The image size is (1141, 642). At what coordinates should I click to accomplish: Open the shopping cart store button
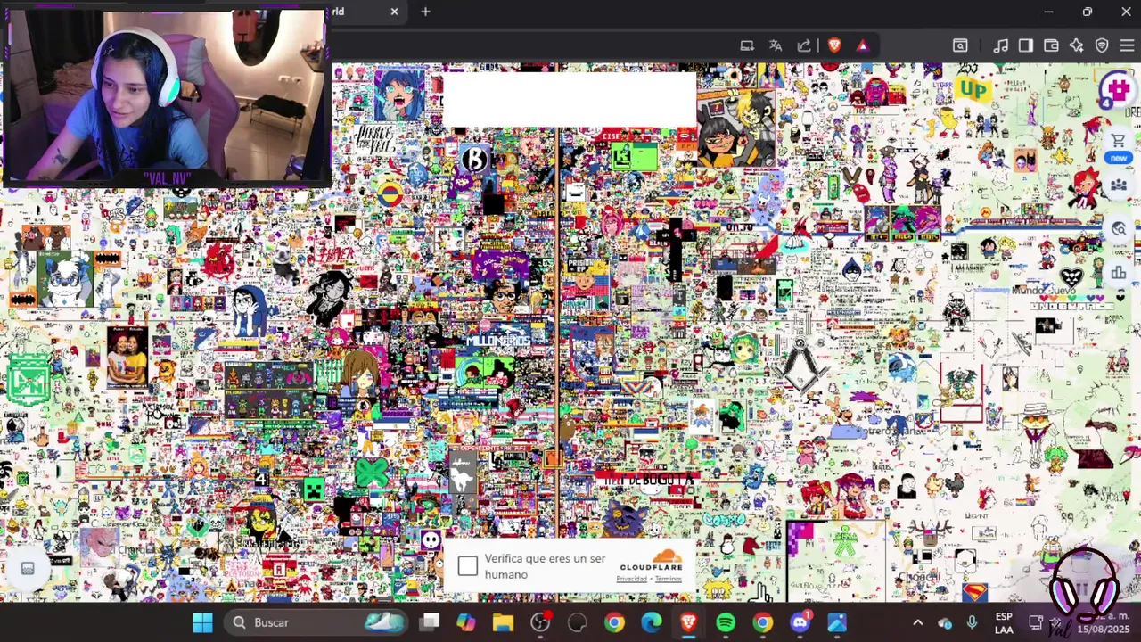[1118, 140]
